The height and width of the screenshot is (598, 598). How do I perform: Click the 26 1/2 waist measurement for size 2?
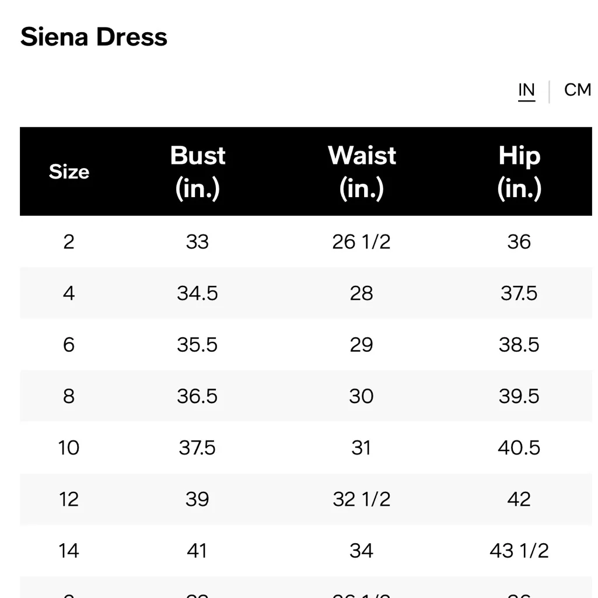click(362, 242)
